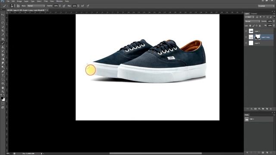Select the Zoom tool
The image size is (276, 155).
pyautogui.click(x=3, y=92)
